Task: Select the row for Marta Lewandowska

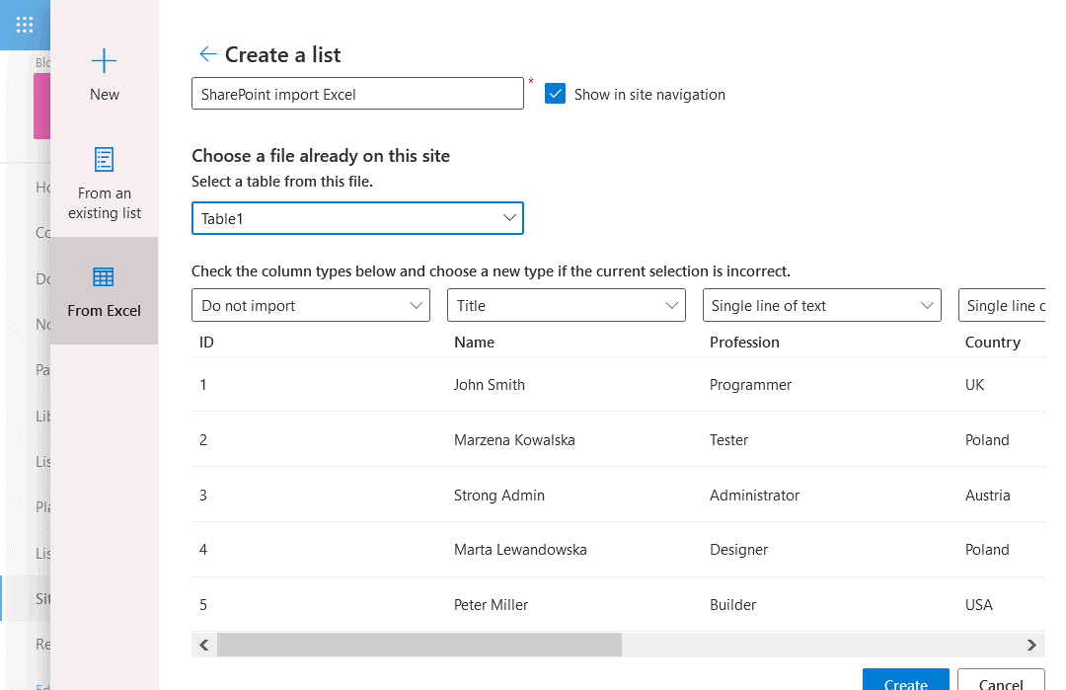Action: 592,550
